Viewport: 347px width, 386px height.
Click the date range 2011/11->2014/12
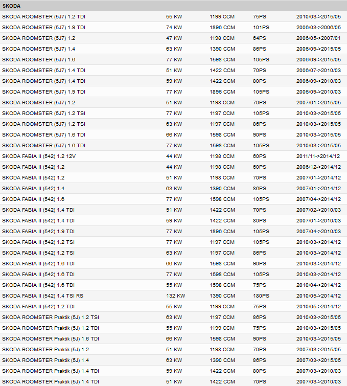tap(318, 156)
